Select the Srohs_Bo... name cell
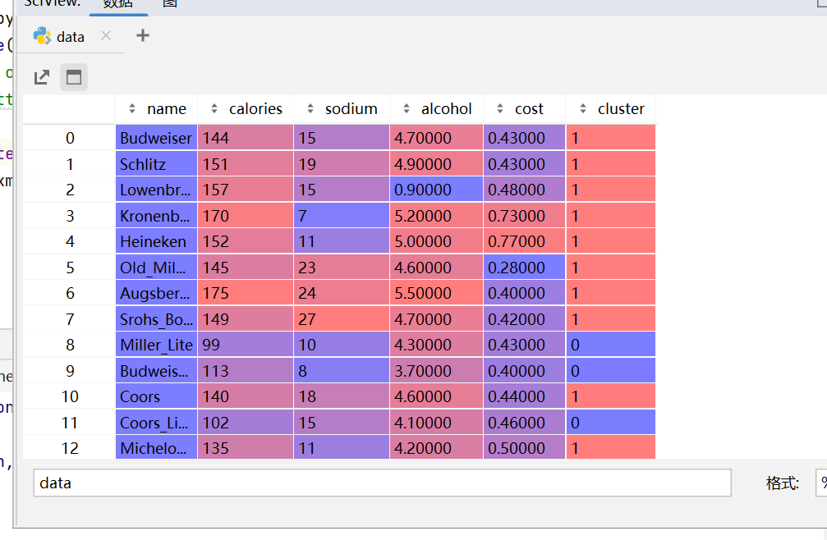The width and height of the screenshot is (827, 540). [157, 318]
